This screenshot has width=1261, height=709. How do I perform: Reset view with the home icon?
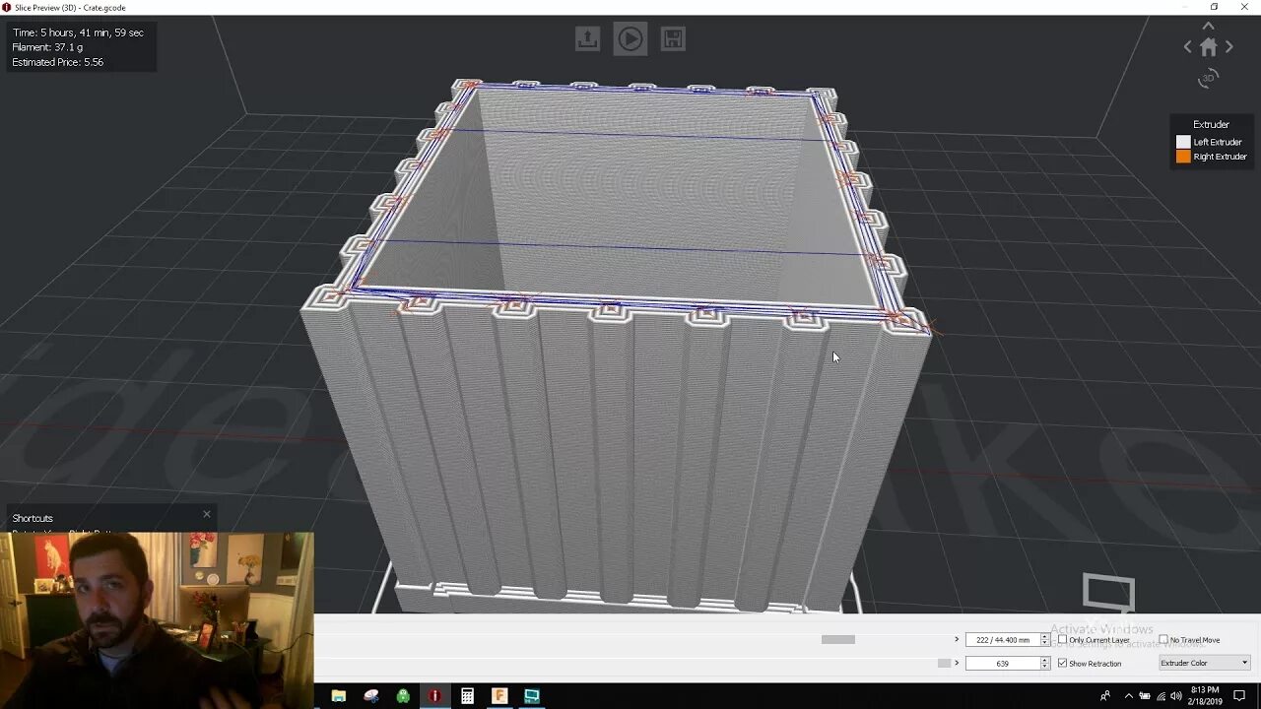point(1208,47)
